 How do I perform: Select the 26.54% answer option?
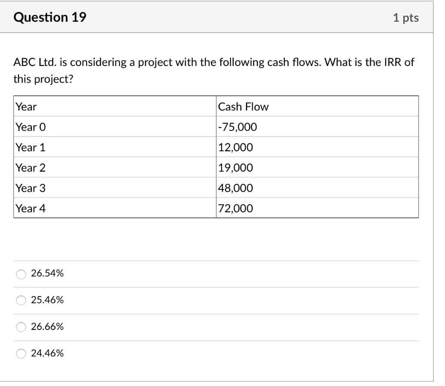click(x=20, y=273)
